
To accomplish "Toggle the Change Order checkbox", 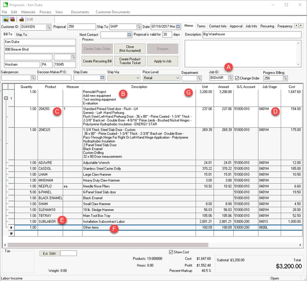I will click(x=237, y=78).
